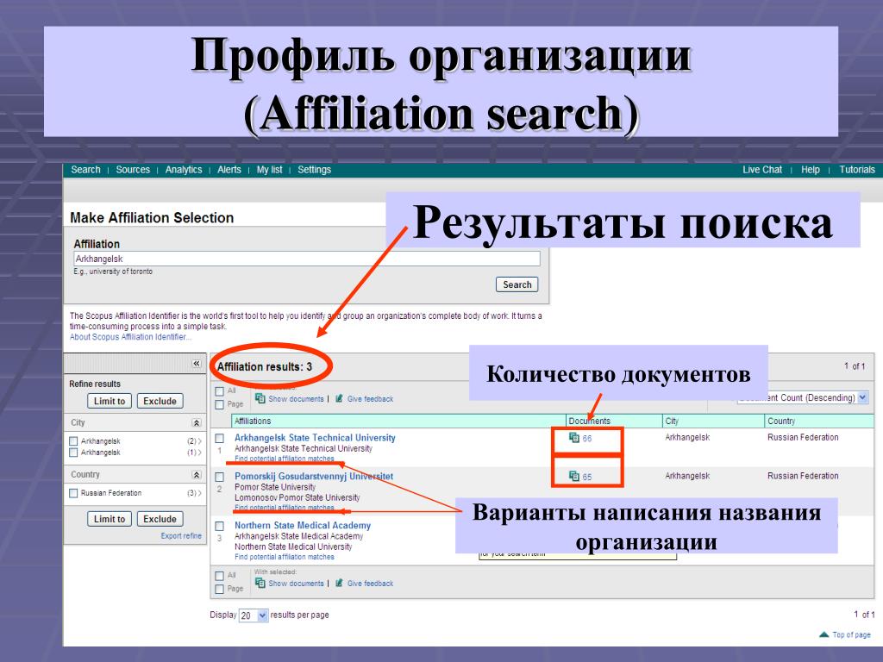Collapse the Country refine section
Image resolution: width=883 pixels, height=662 pixels.
pyautogui.click(x=197, y=475)
